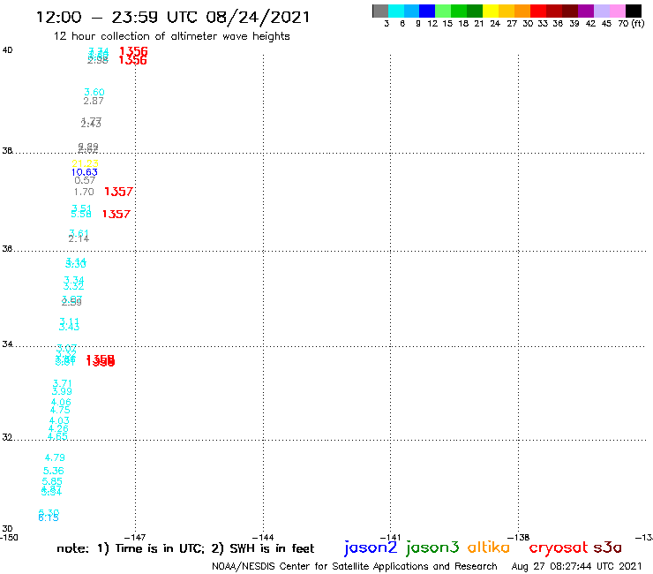The height and width of the screenshot is (574, 653).
Task: Click the cyan '5.85' wave height value
Action: (52, 482)
